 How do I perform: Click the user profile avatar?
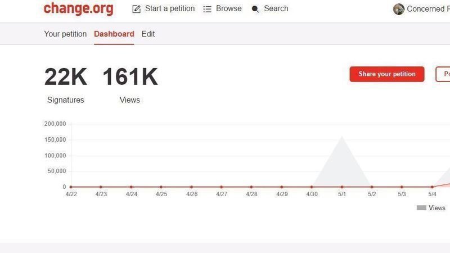(x=399, y=9)
